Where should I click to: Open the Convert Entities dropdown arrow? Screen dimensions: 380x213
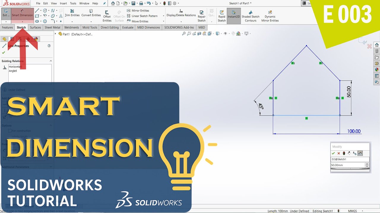(x=91, y=22)
